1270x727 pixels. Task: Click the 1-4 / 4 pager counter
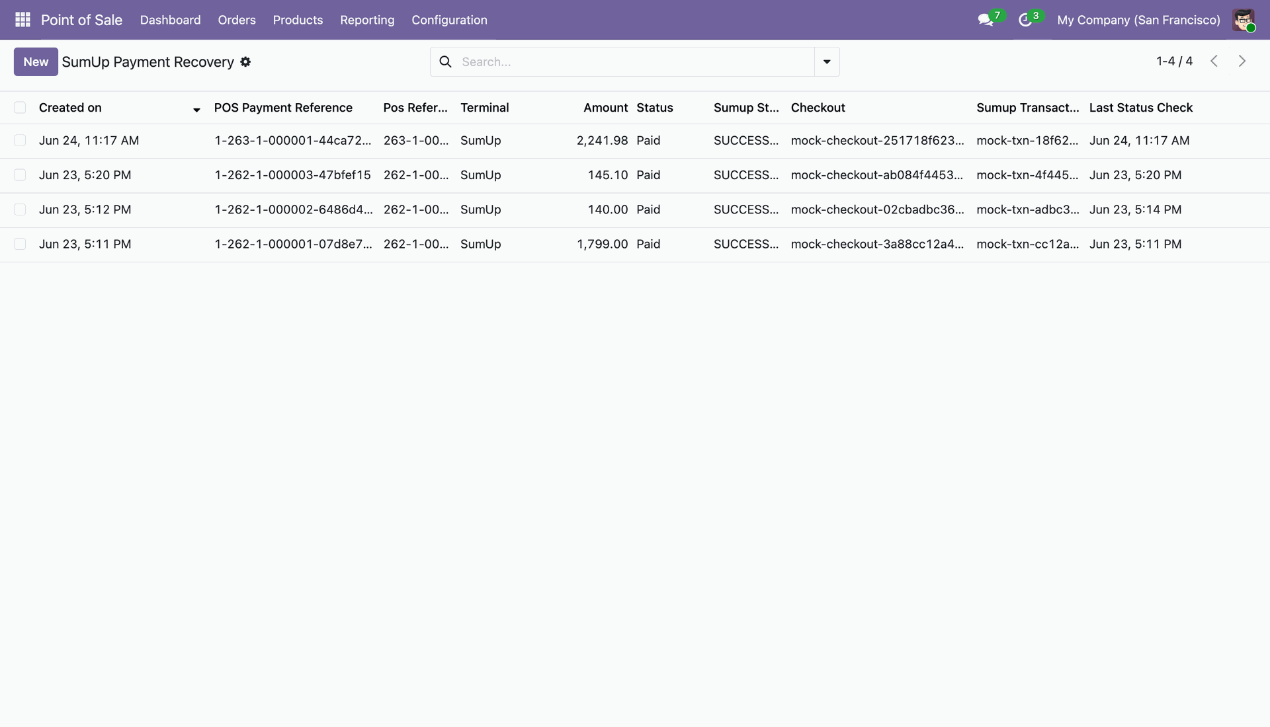(1174, 61)
